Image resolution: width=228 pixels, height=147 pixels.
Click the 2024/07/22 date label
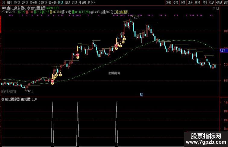pos(8,12)
